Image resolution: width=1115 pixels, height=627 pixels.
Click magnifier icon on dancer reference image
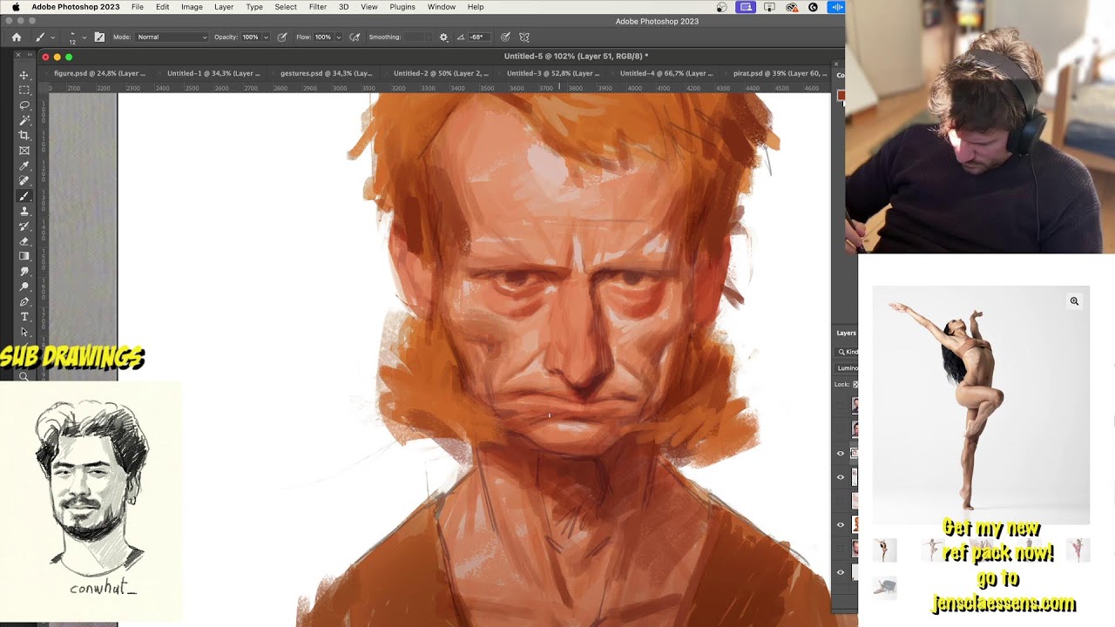[x=1074, y=301]
